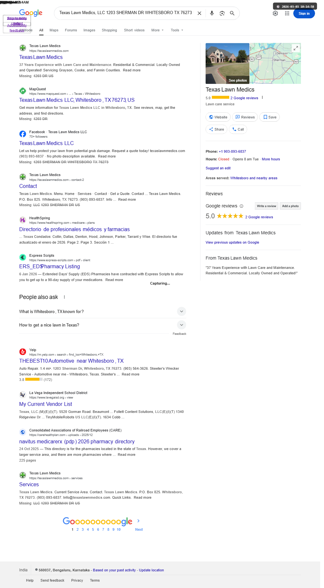Expand the map with fullscreen arrows icon
324x588 pixels.
pos(296,48)
